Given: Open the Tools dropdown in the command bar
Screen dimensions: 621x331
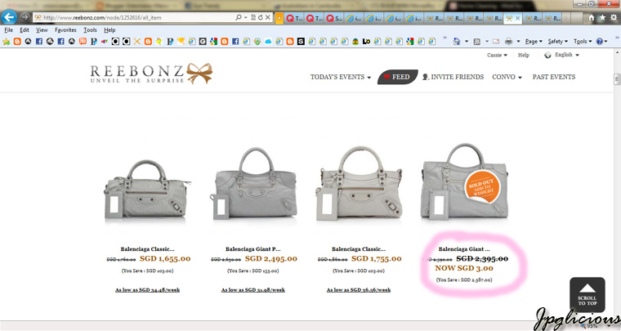Looking at the screenshot, I should (x=583, y=42).
